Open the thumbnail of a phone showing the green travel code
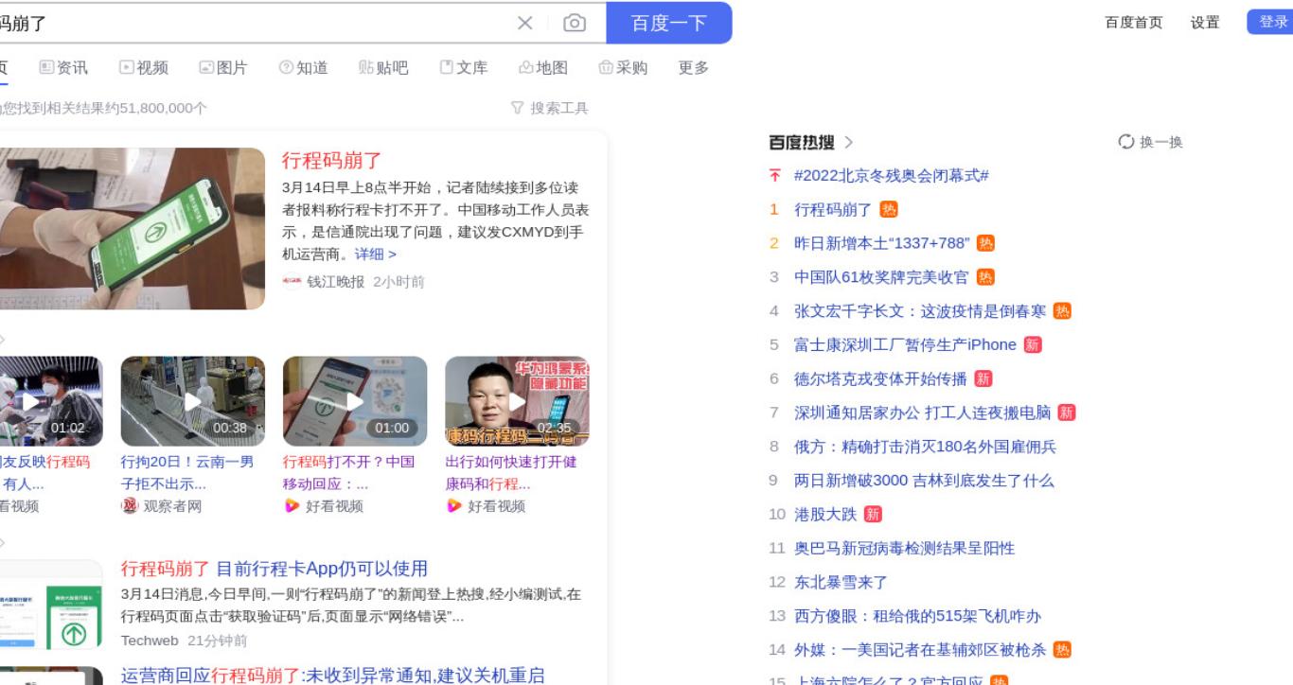 (132, 228)
